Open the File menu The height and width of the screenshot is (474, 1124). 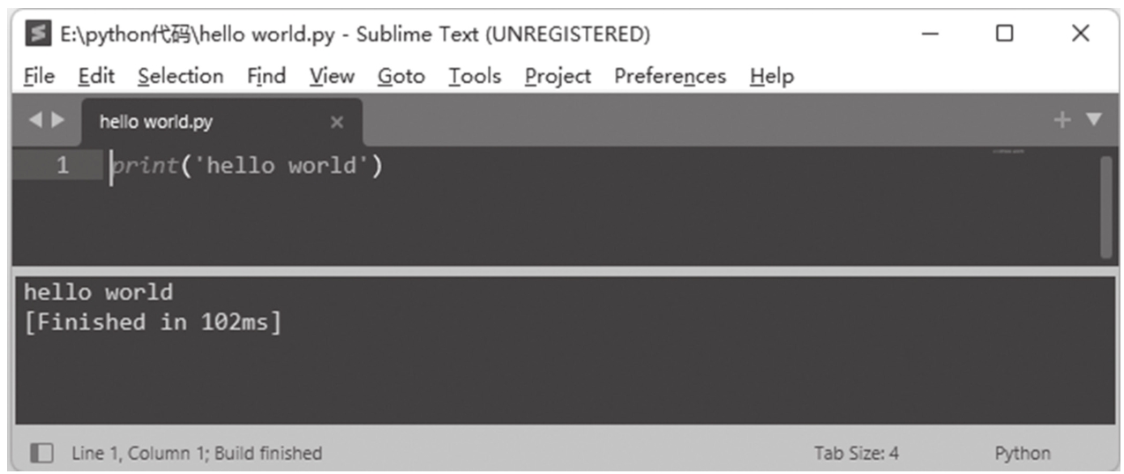pyautogui.click(x=38, y=77)
